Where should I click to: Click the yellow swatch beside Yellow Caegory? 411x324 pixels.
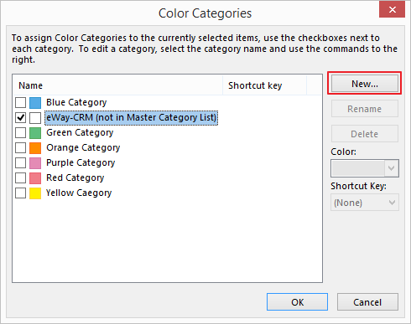pyautogui.click(x=35, y=193)
